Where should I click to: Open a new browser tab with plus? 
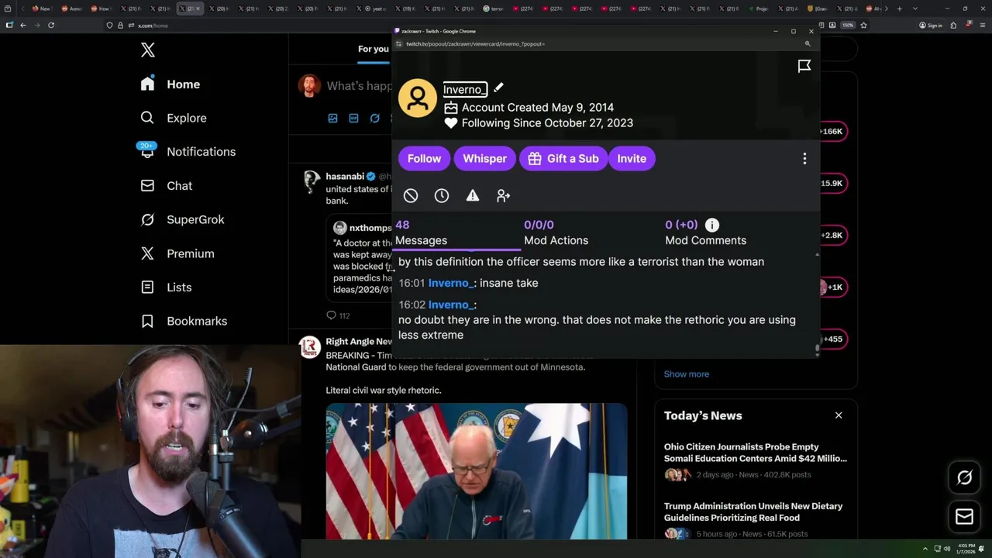point(899,9)
